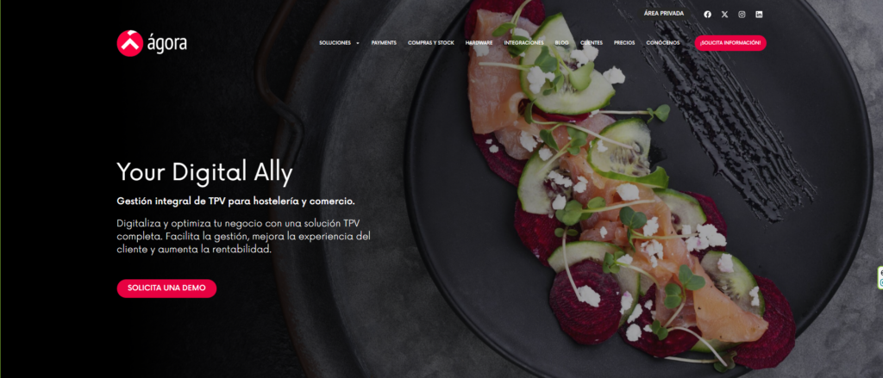
Task: Open the Instagram social icon
Action: (x=742, y=15)
